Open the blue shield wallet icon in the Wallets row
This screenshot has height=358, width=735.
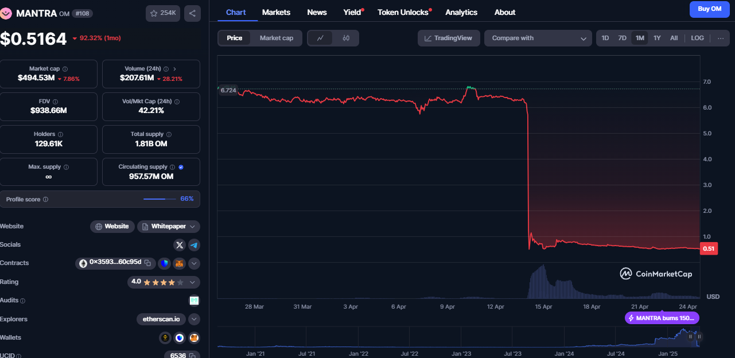click(x=180, y=338)
